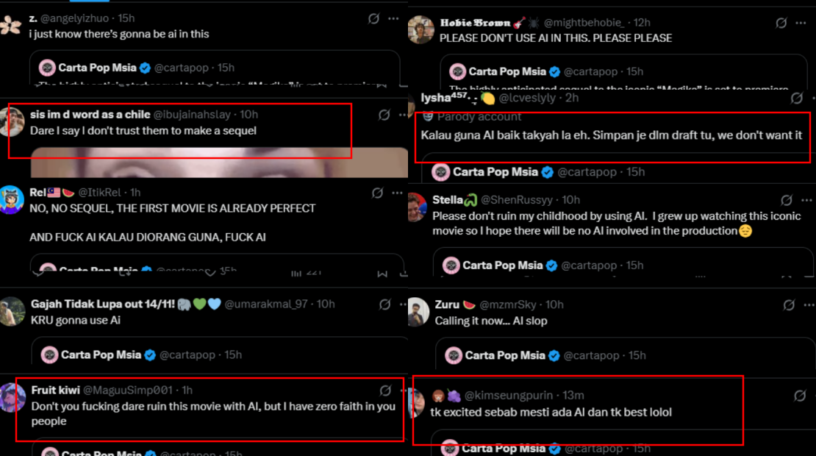Open Zuru's profile avatar
The height and width of the screenshot is (456, 816).
click(418, 311)
